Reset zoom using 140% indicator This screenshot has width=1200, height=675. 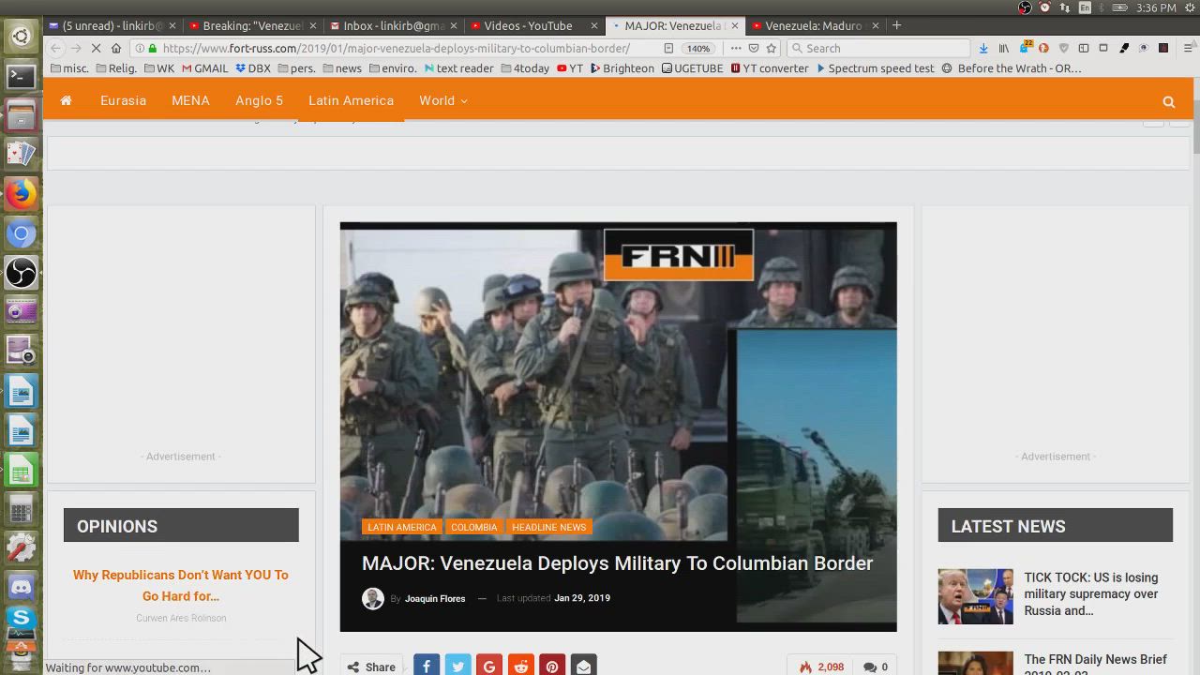click(x=698, y=48)
